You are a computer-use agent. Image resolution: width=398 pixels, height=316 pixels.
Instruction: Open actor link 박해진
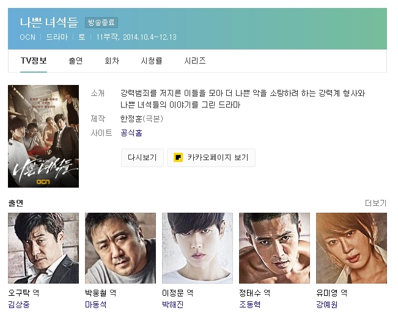[x=172, y=304]
